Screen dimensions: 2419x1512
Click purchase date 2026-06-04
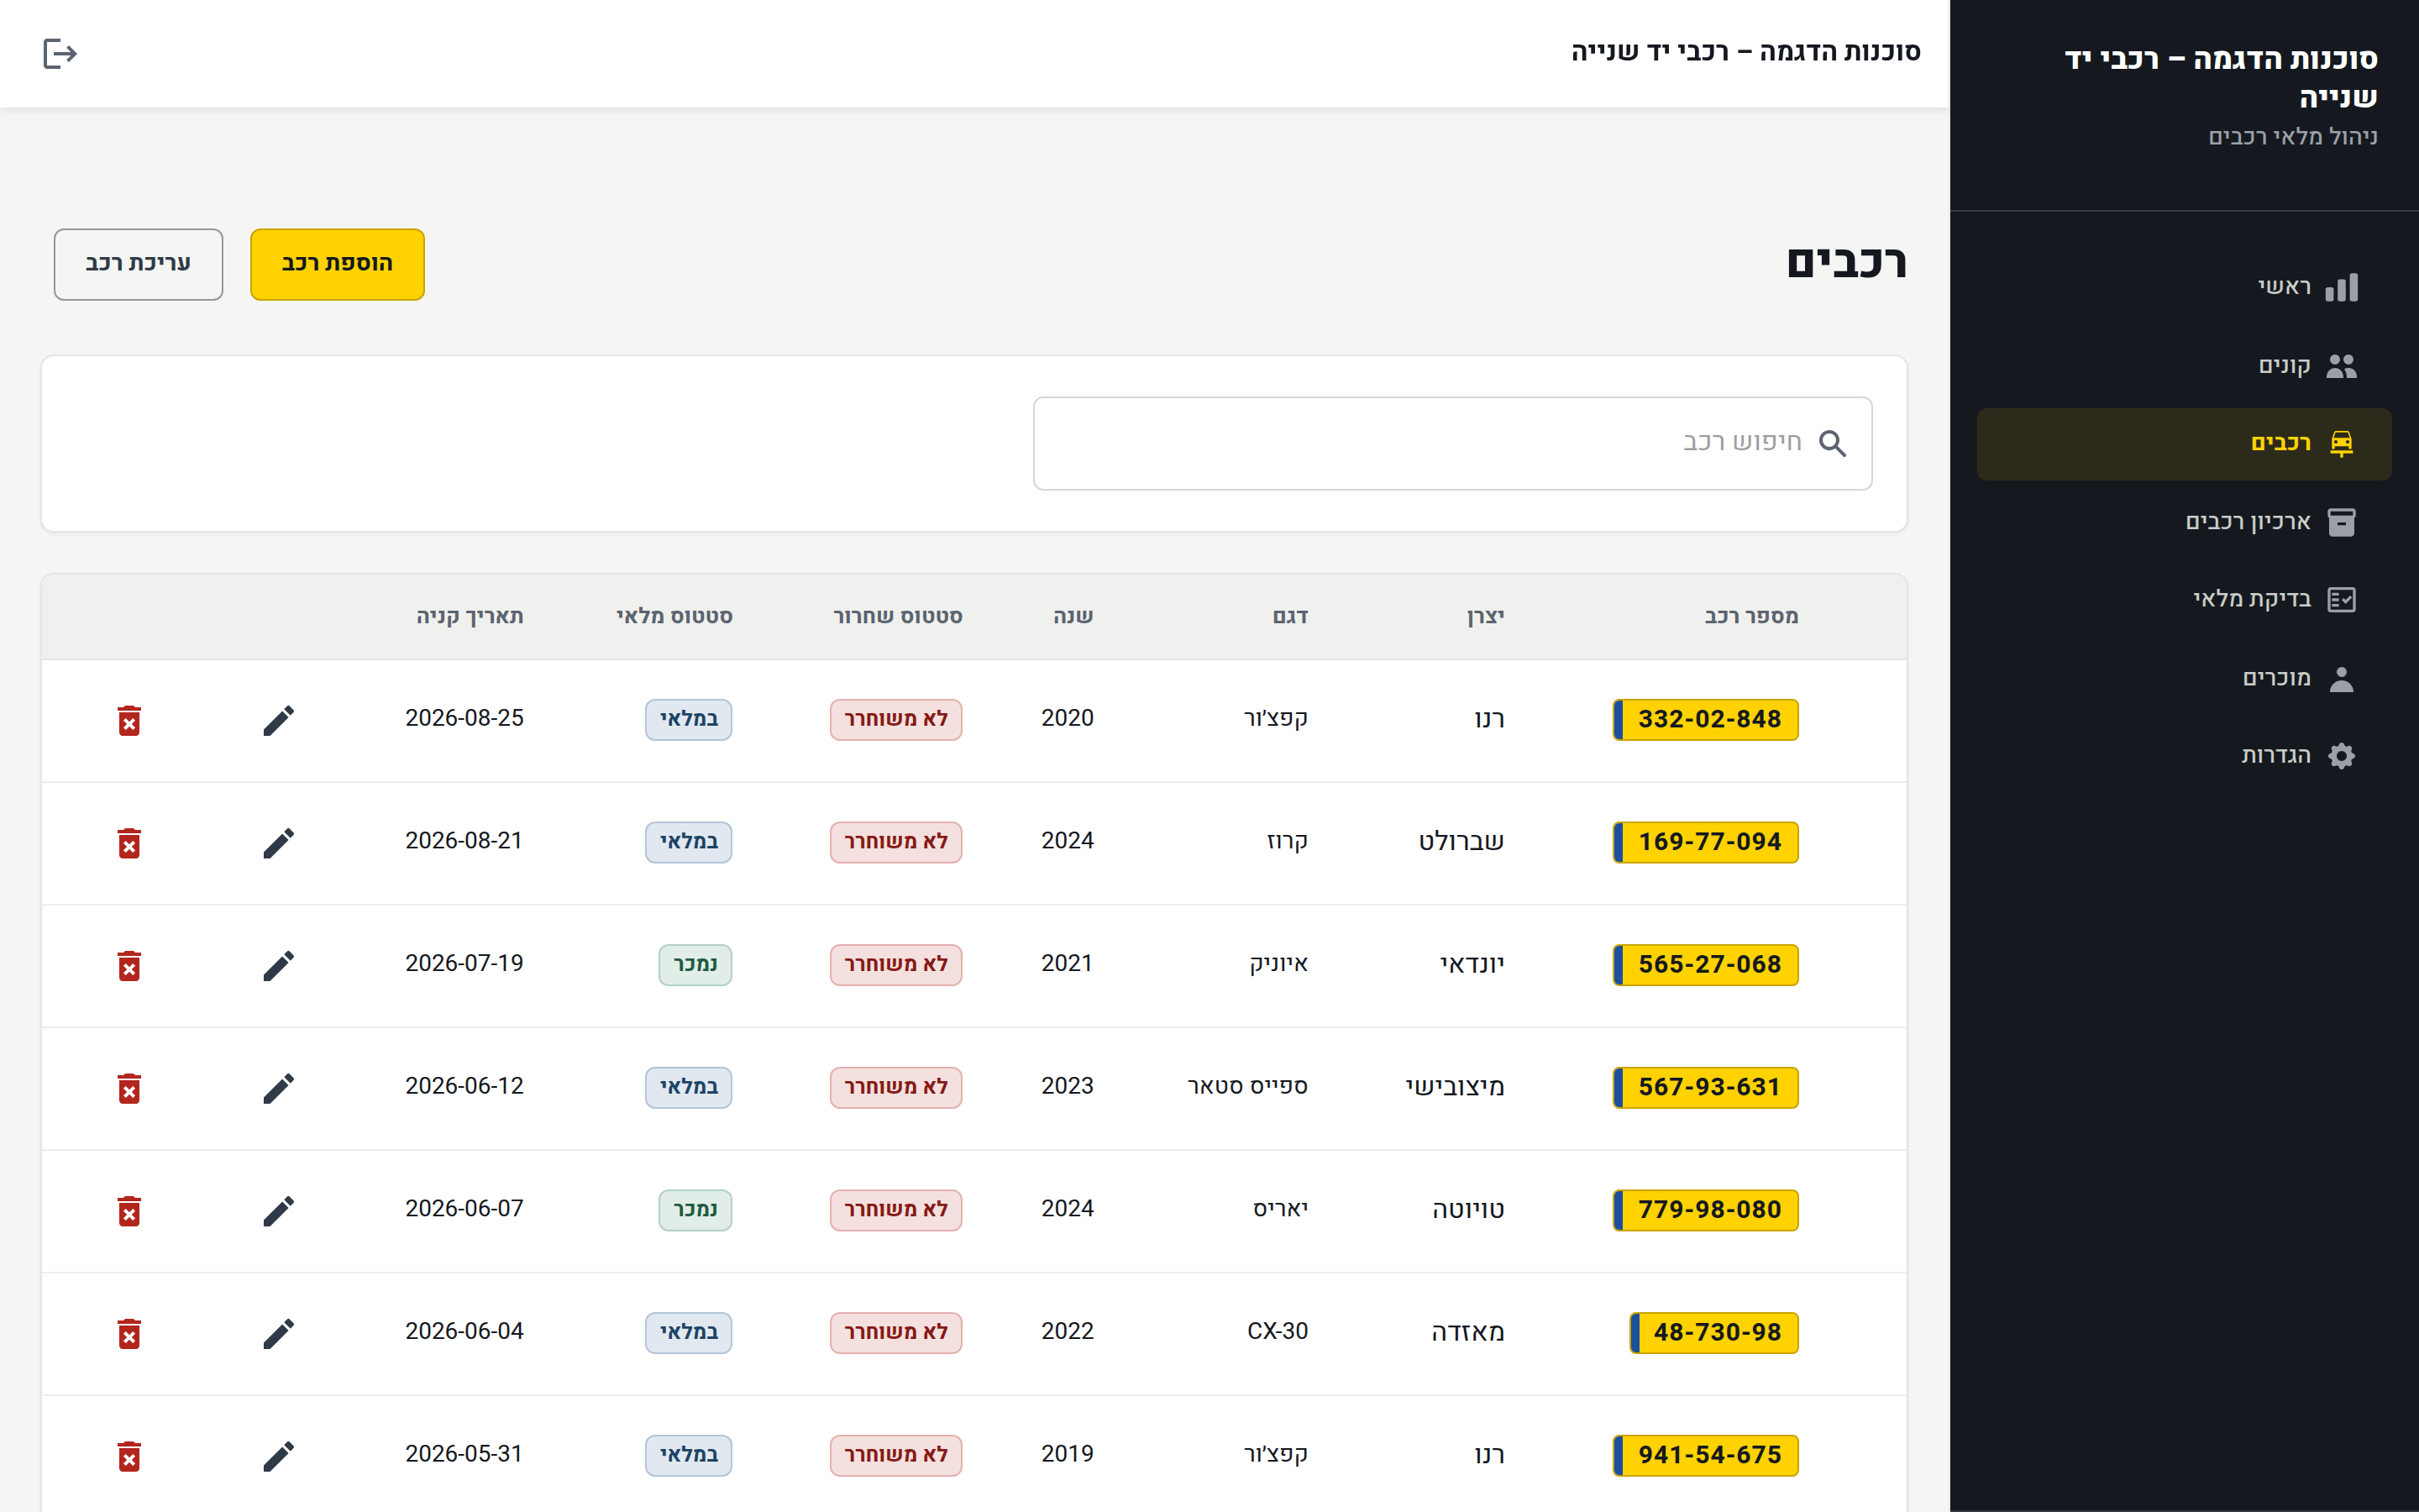pyautogui.click(x=464, y=1332)
